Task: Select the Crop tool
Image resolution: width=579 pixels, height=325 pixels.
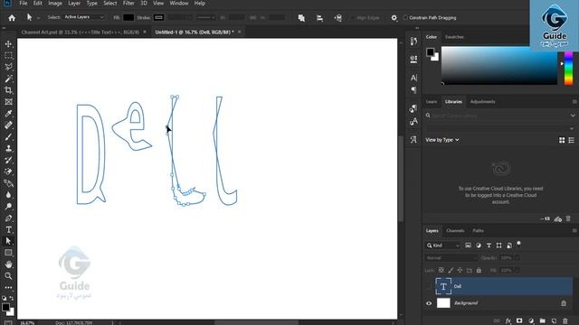Action: pos(8,90)
